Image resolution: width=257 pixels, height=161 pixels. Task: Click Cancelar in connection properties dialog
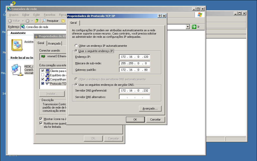click(x=113, y=138)
